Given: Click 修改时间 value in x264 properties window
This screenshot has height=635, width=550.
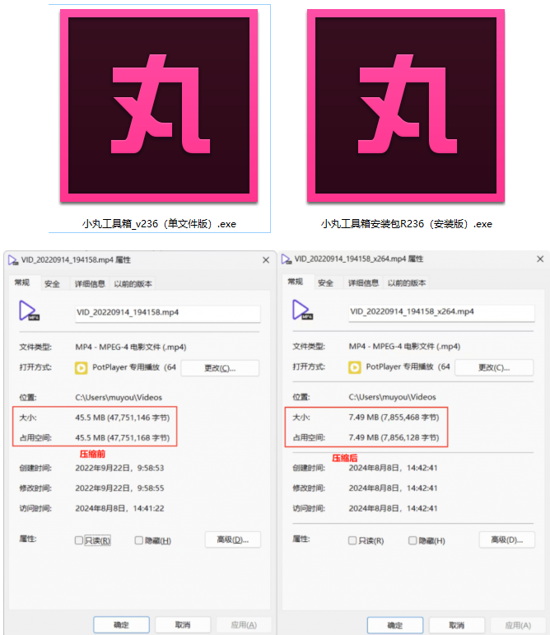Looking at the screenshot, I should click(x=393, y=488).
